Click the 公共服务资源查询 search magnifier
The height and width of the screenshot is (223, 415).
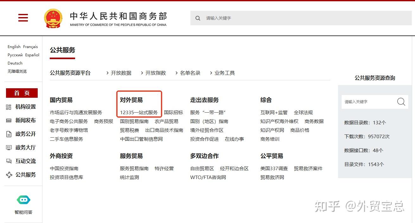click(x=401, y=102)
